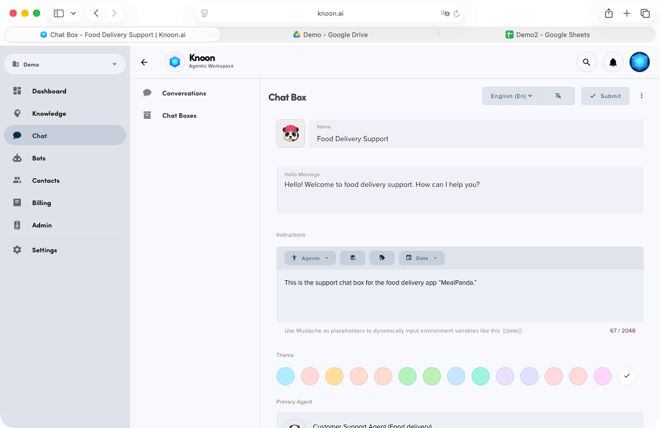Click the Contacts sidebar icon
Screen dimensions: 660x428
(17, 180)
